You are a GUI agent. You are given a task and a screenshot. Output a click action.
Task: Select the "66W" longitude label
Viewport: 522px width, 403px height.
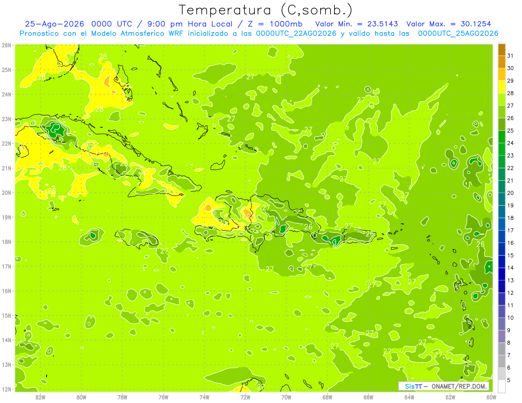coord(368,397)
